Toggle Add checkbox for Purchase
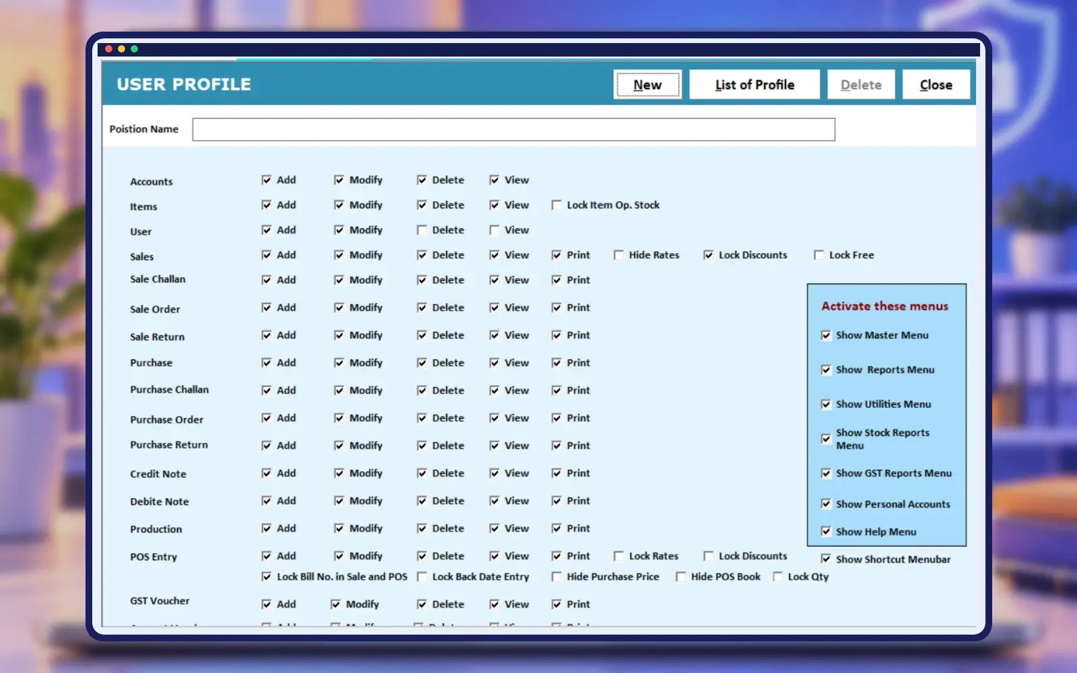Viewport: 1077px width, 673px height. pyautogui.click(x=267, y=363)
